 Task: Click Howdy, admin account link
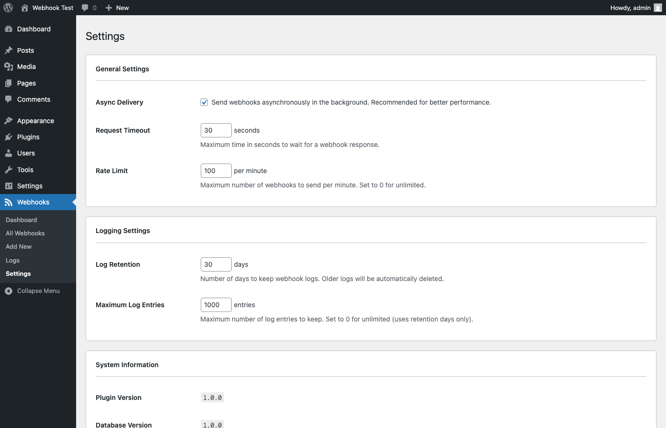click(x=631, y=8)
